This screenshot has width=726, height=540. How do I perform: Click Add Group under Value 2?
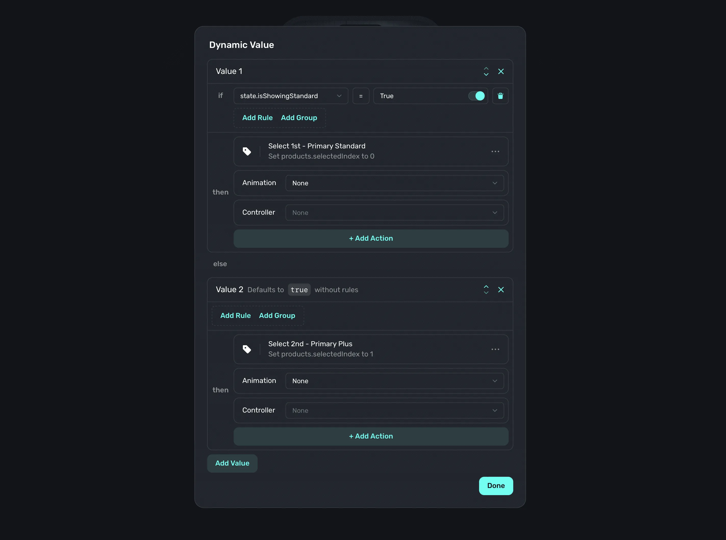[x=277, y=315]
